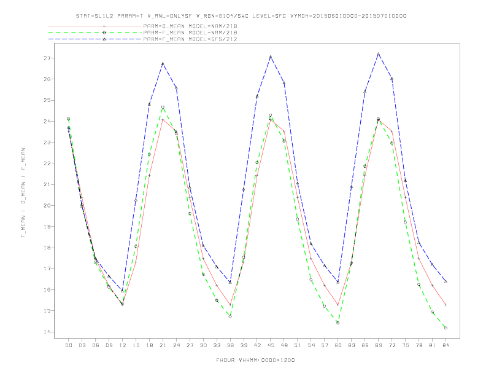The width and height of the screenshot is (486, 376).
Task: Click x-axis tick label 54
Action: click(x=311, y=345)
